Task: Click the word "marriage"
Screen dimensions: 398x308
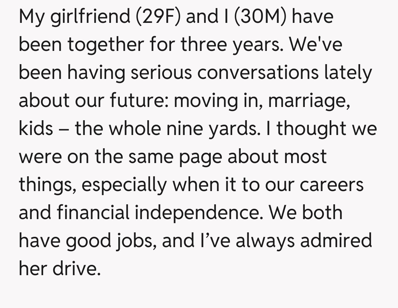Action: tap(309, 101)
